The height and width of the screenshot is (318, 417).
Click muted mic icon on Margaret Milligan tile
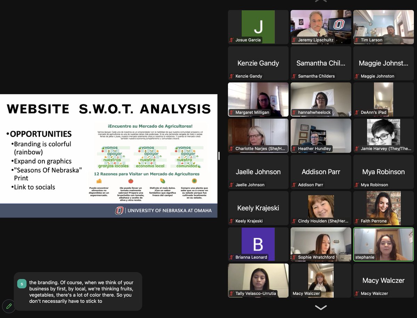(231, 112)
